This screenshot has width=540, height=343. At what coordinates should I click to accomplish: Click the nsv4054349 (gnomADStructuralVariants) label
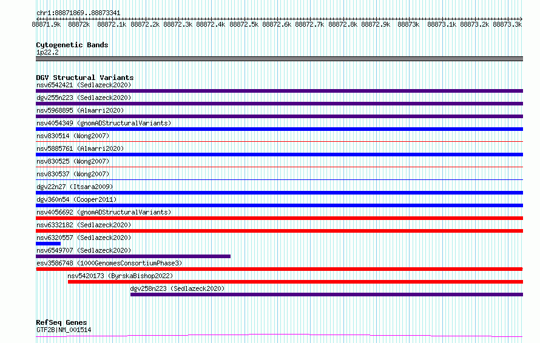(x=104, y=123)
